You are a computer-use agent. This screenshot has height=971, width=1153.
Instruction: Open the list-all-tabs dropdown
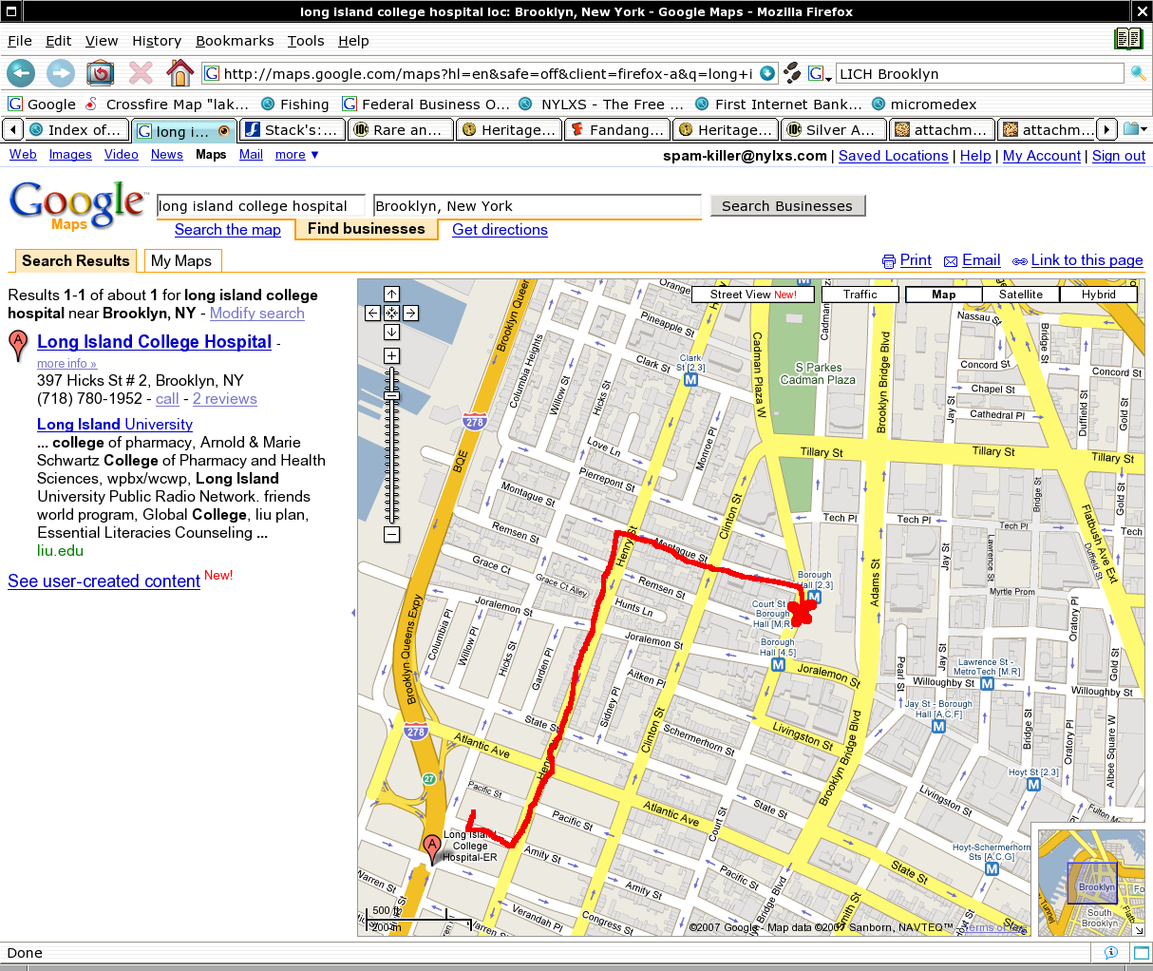(x=1135, y=129)
